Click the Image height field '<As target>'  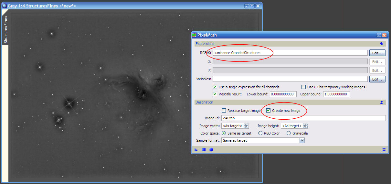pyautogui.click(x=292, y=126)
